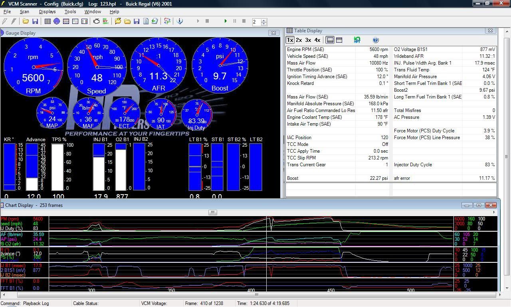The width and height of the screenshot is (511, 307).
Task: Click the AFR gauge
Action: click(x=158, y=65)
